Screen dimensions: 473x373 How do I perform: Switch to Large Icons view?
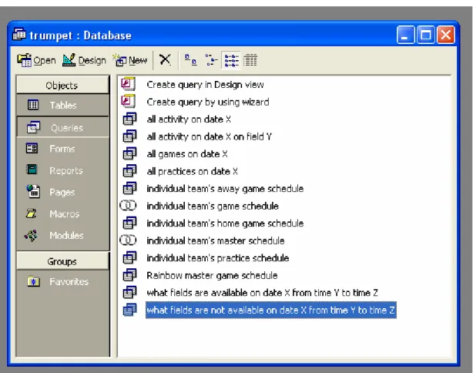(x=190, y=60)
